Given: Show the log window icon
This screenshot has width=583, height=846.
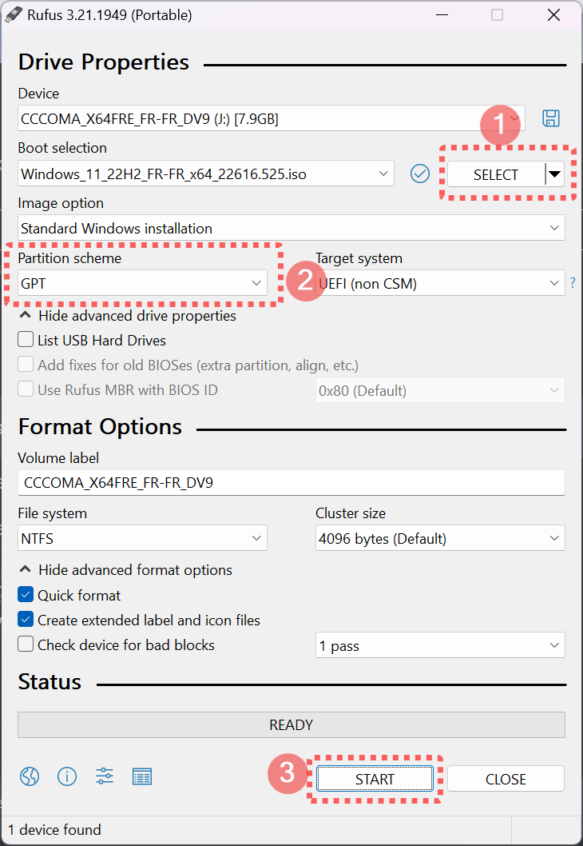Looking at the screenshot, I should (x=142, y=776).
